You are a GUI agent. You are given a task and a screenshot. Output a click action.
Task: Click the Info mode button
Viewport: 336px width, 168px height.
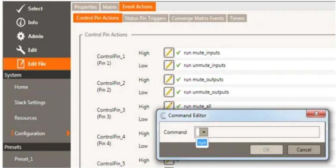pyautogui.click(x=37, y=23)
